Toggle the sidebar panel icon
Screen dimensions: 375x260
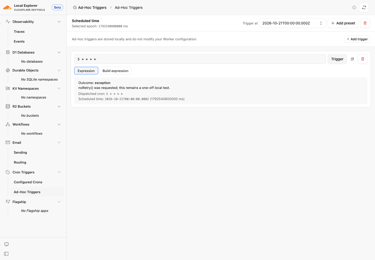[7, 254]
